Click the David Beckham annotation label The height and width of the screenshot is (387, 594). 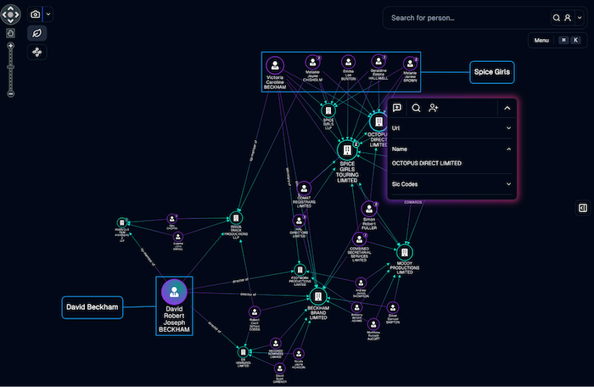pos(92,307)
